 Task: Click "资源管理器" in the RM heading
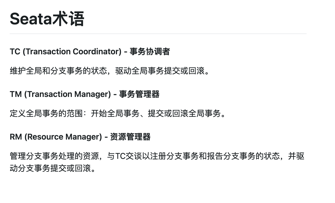pos(130,137)
